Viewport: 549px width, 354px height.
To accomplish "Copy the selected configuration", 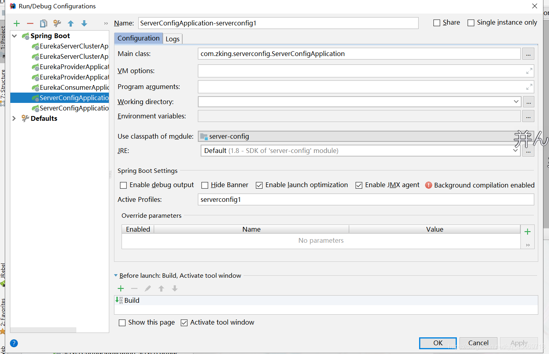I will [44, 23].
